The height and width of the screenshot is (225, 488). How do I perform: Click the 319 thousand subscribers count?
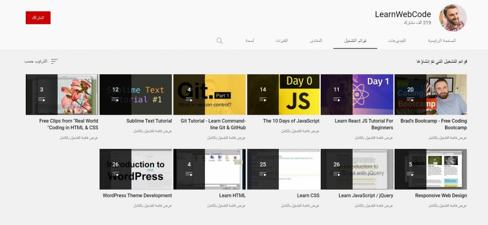coord(417,23)
